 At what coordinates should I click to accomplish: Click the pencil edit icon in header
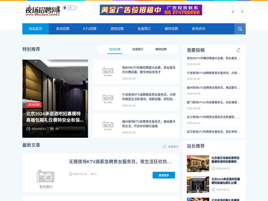(x=233, y=12)
